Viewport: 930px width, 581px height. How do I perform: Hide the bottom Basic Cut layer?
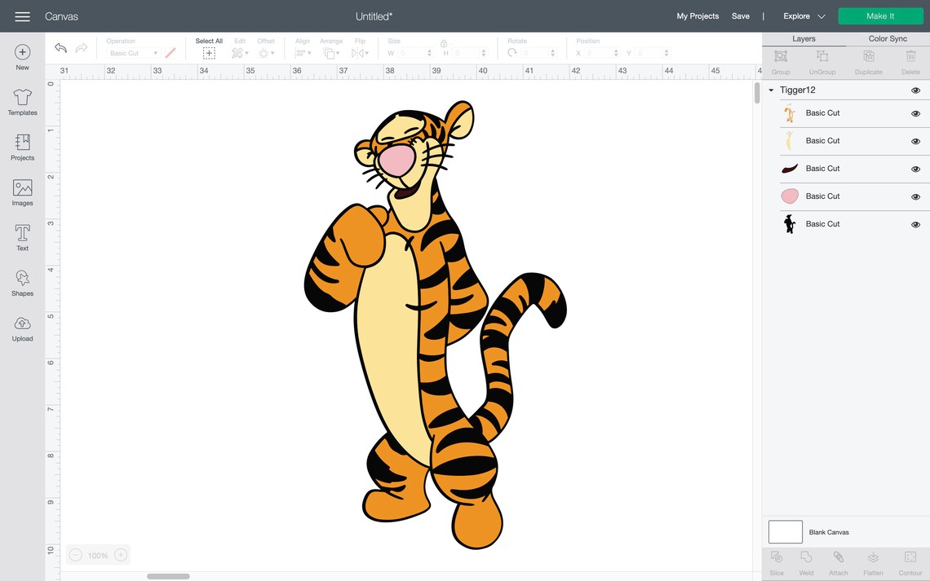pos(915,223)
